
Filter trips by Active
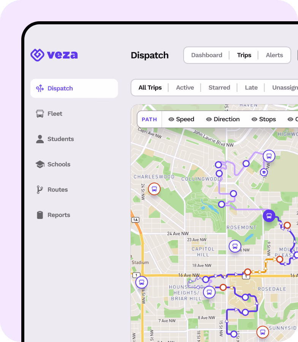(185, 87)
